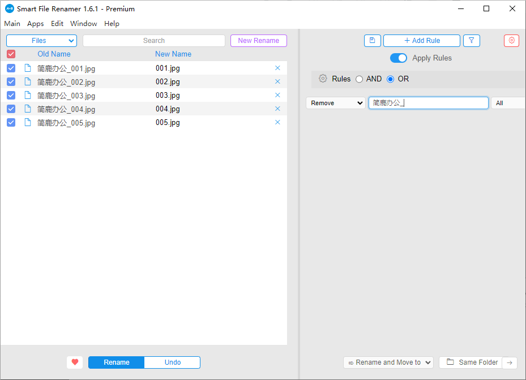Toggle the select-all checkbox in header
This screenshot has width=526, height=380.
point(11,54)
